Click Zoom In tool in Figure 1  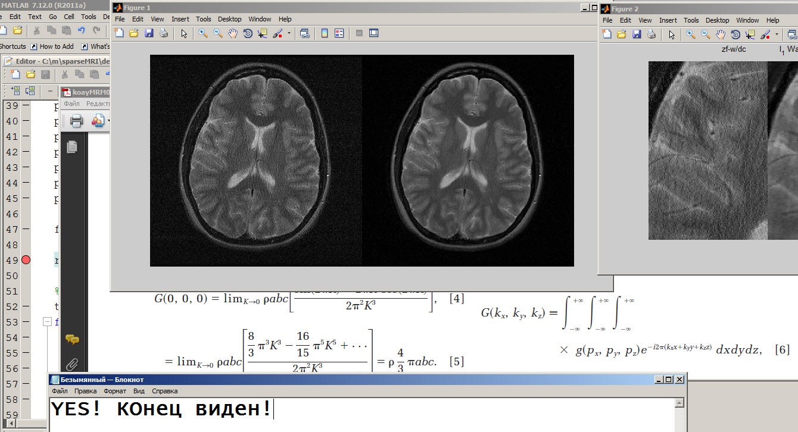pos(203,33)
